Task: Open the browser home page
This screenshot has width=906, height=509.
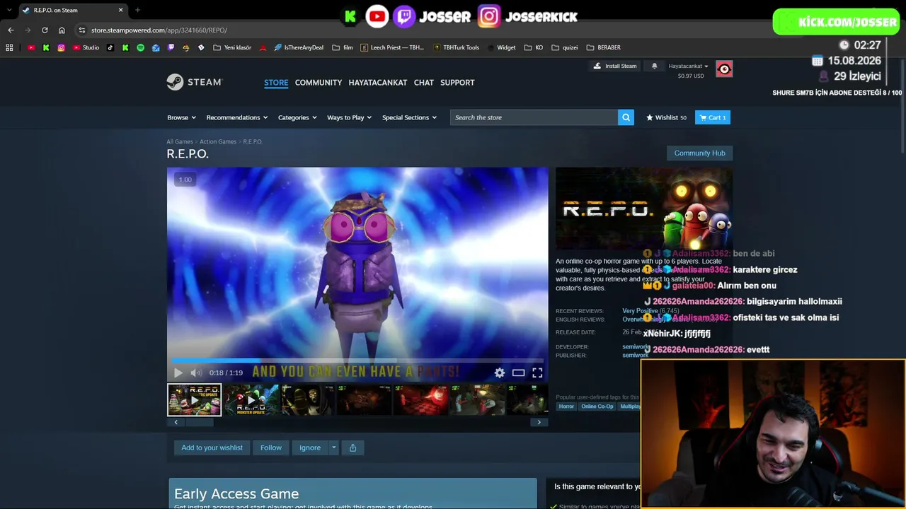Action: point(62,30)
